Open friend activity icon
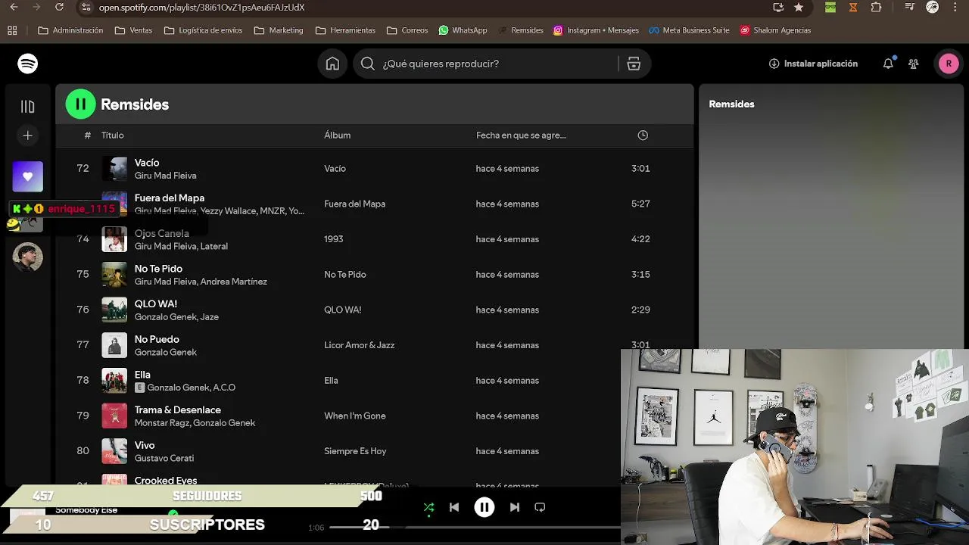 [914, 64]
